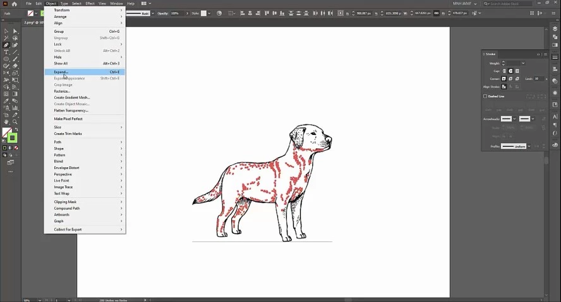The width and height of the screenshot is (561, 302).
Task: Select the Zoom magnifier tool
Action: (15, 122)
